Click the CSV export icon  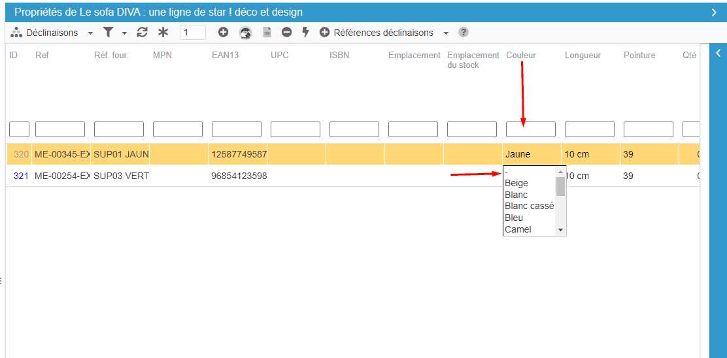(267, 33)
